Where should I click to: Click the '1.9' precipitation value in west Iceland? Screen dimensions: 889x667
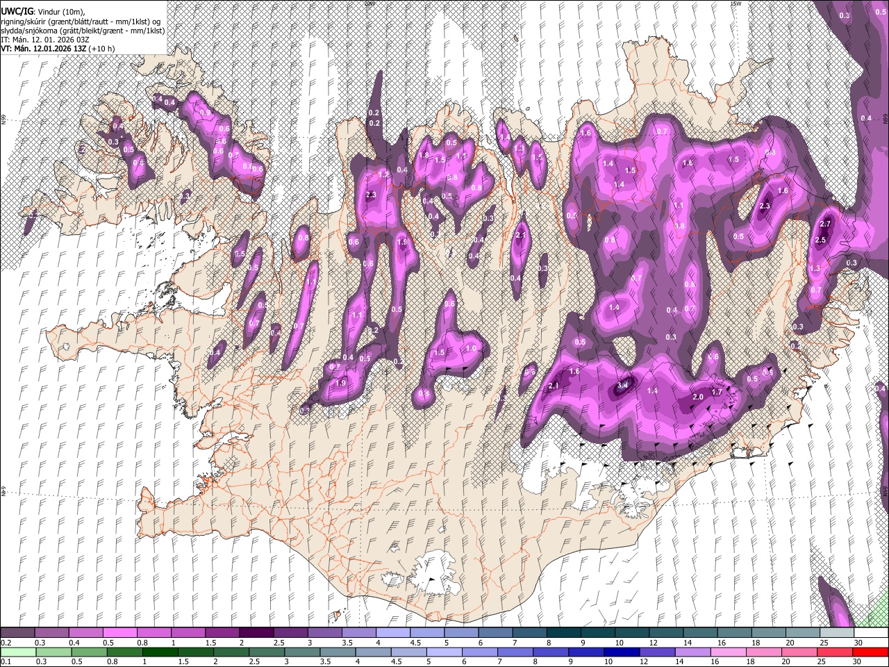click(x=341, y=383)
